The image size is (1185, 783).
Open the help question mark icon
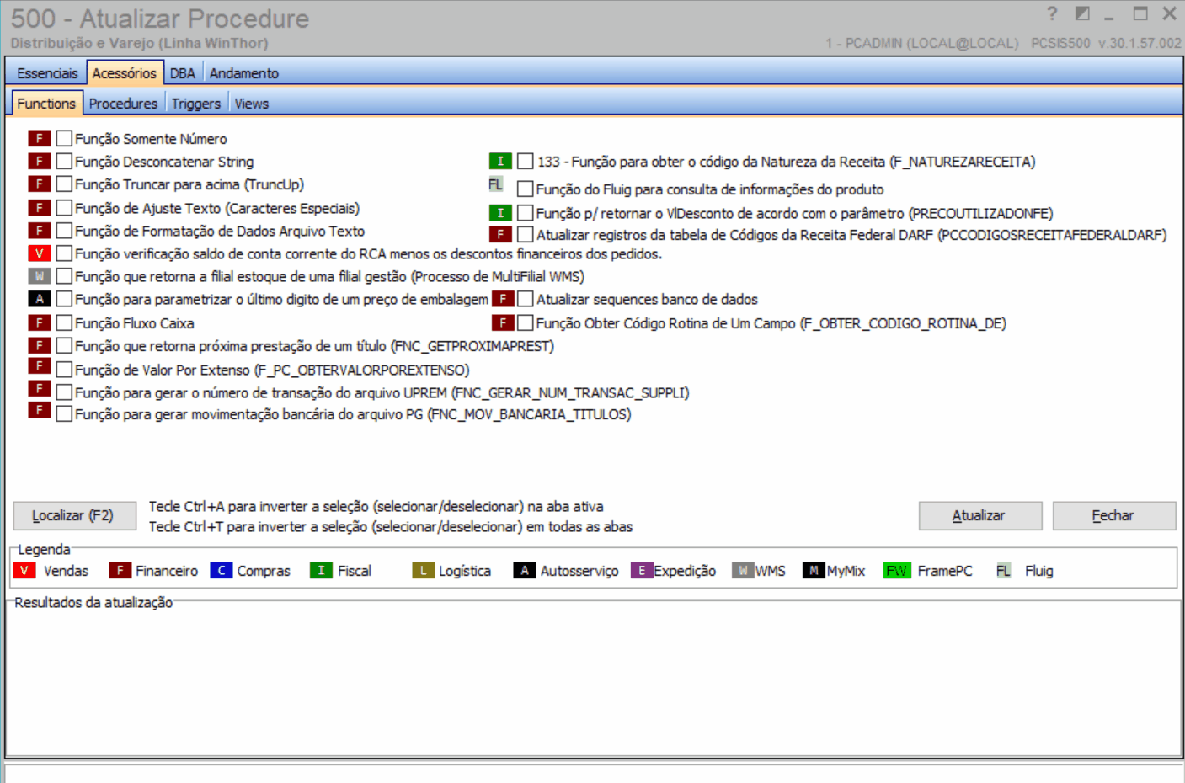tap(1052, 13)
